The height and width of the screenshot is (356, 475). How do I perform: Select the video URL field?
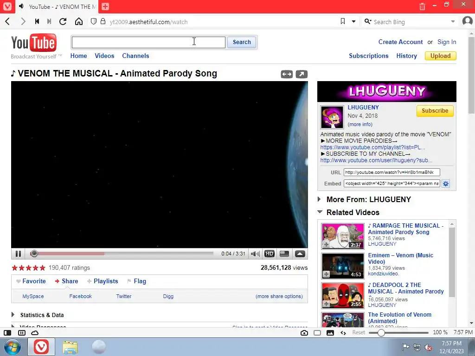coord(392,172)
